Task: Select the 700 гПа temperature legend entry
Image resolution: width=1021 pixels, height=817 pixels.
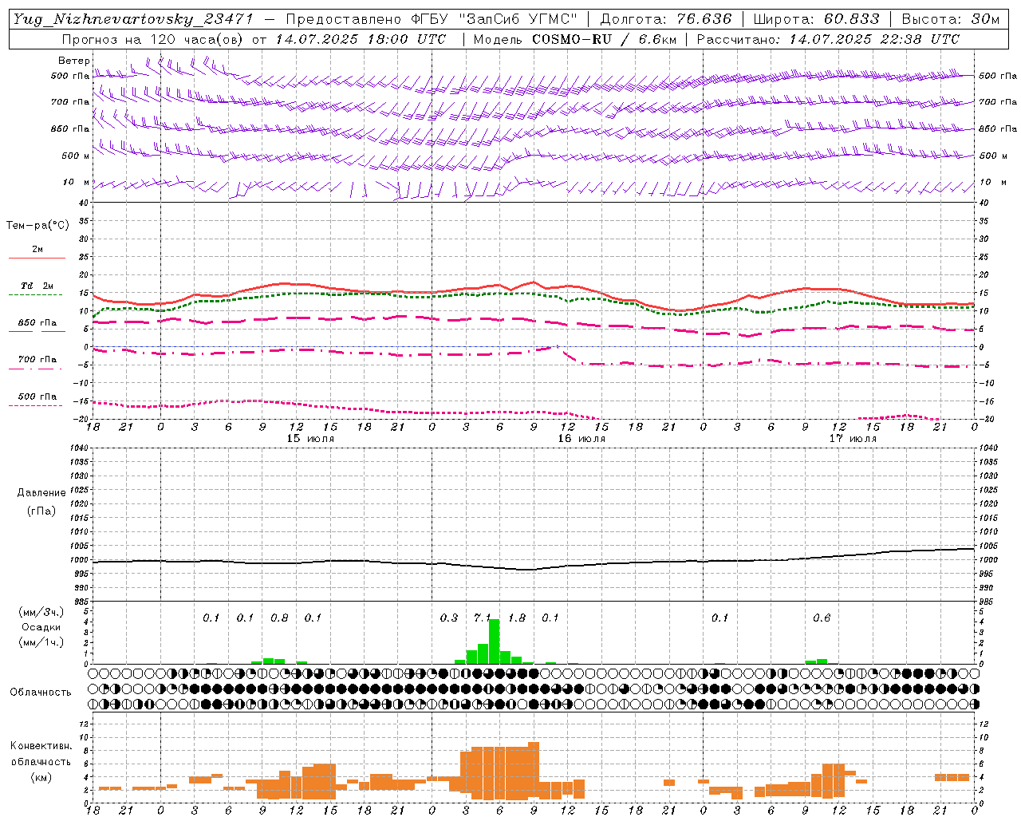Action: point(37,360)
